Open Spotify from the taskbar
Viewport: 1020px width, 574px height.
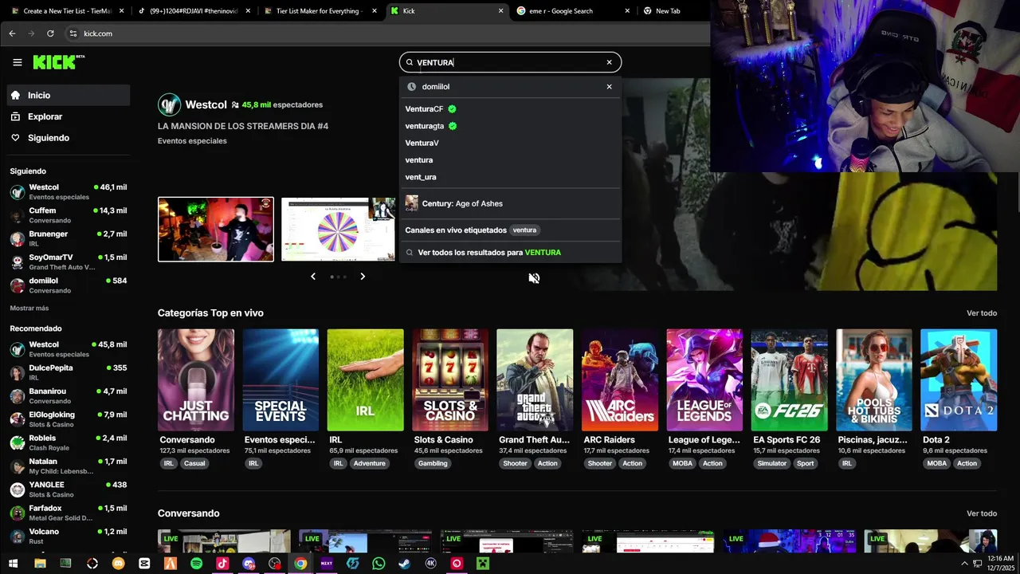pyautogui.click(x=196, y=564)
